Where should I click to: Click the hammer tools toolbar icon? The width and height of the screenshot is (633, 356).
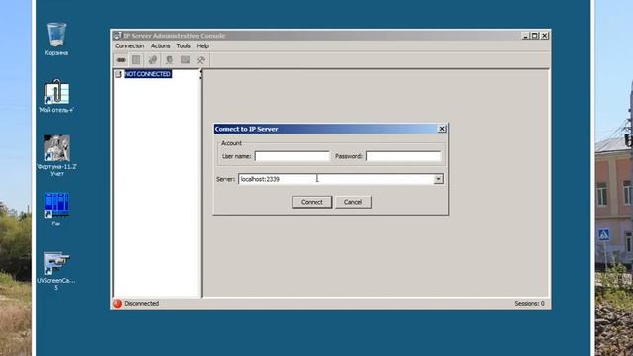click(201, 60)
